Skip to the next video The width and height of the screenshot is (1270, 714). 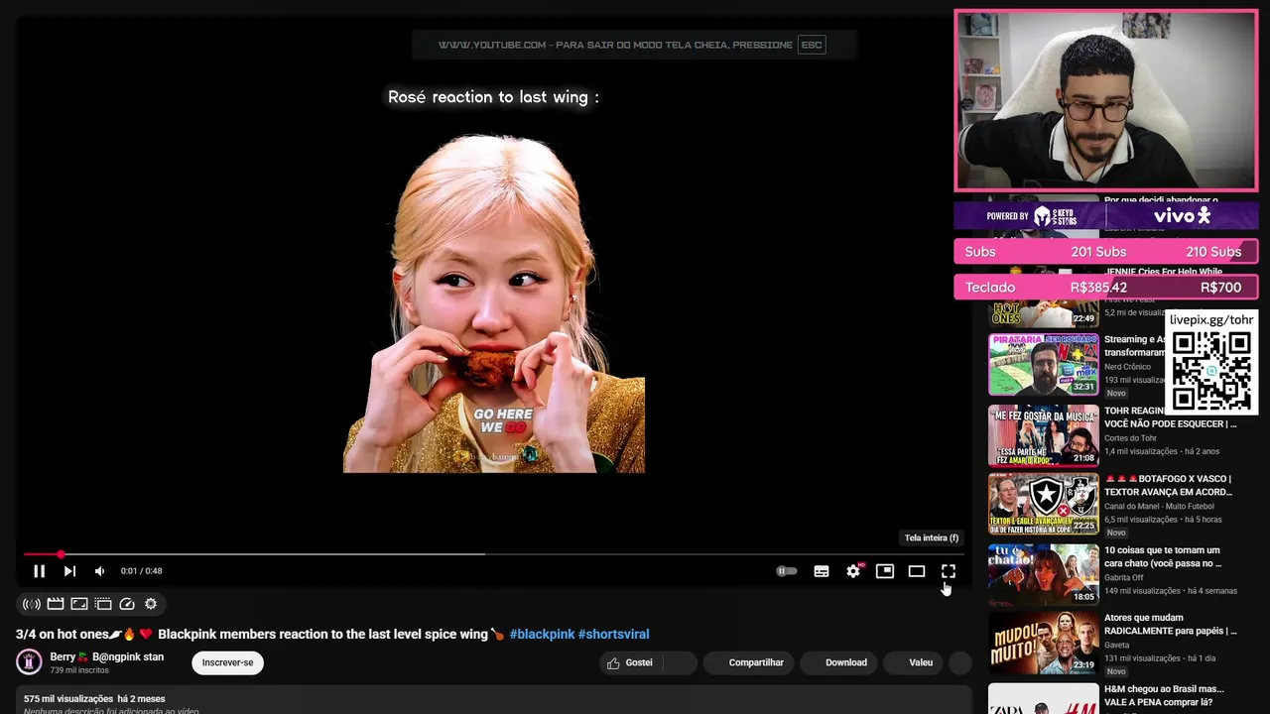click(69, 571)
